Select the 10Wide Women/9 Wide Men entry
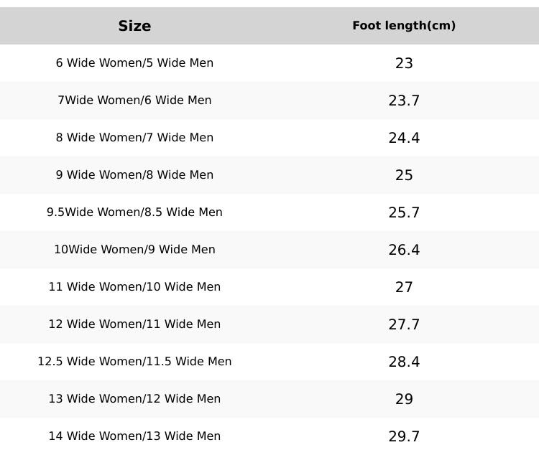This screenshot has height=455, width=539. [x=134, y=250]
